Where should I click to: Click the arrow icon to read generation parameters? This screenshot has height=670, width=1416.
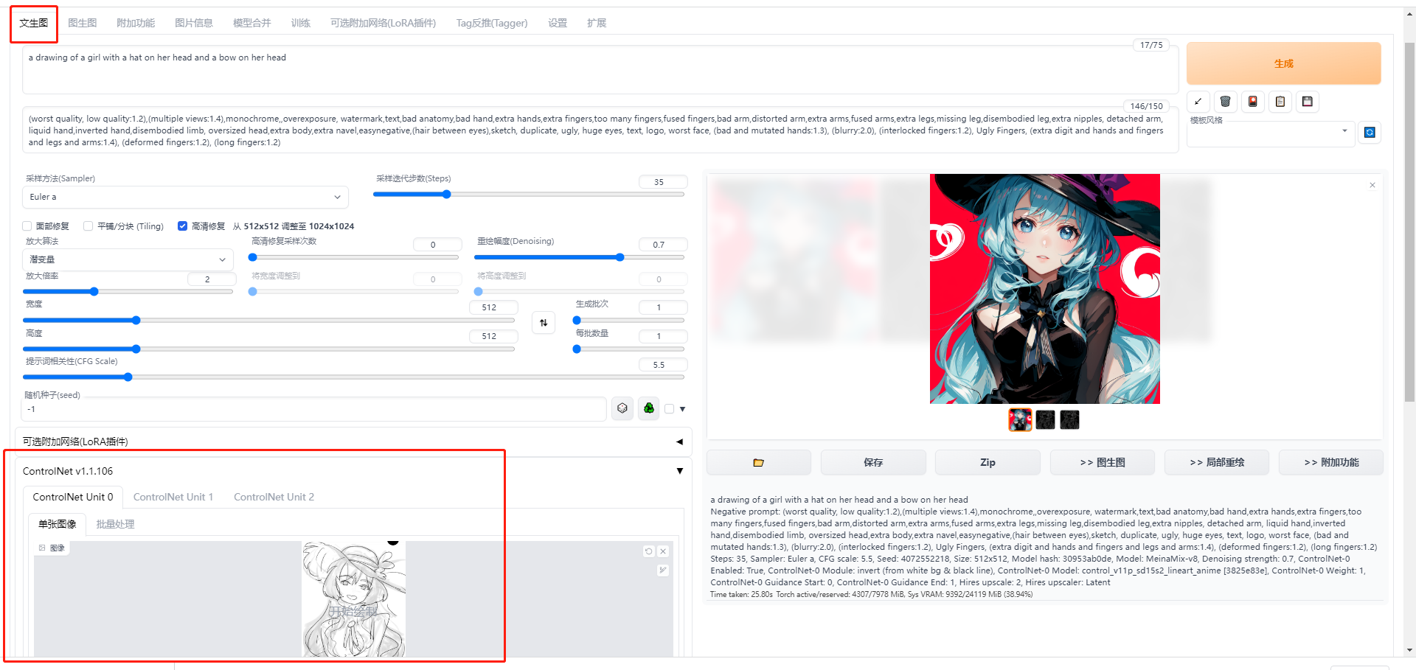[1198, 102]
